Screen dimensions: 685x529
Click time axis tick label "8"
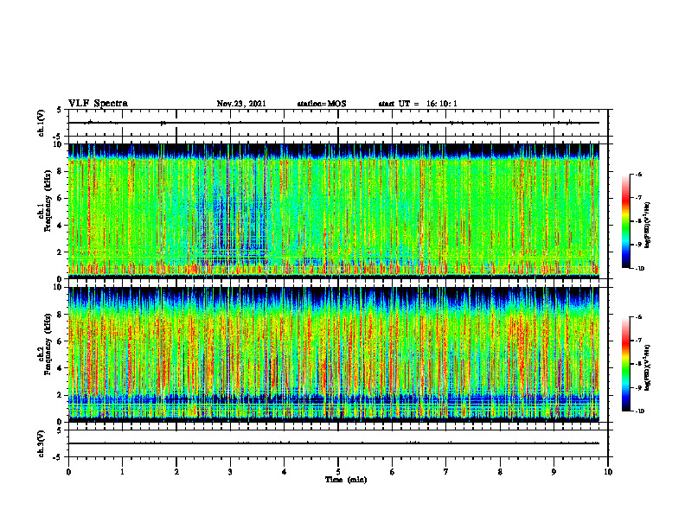coord(500,472)
